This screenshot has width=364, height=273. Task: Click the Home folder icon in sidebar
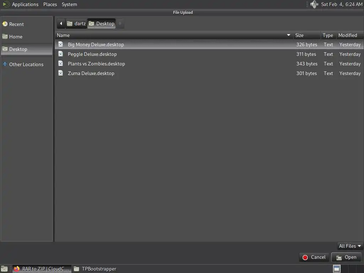tap(5, 37)
